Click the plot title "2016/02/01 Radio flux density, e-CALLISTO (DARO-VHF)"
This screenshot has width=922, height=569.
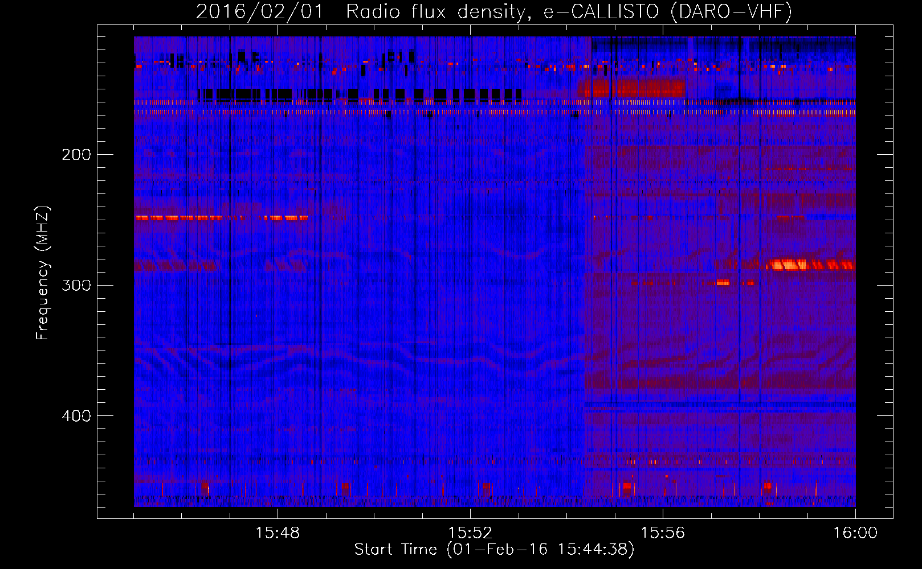coord(494,12)
